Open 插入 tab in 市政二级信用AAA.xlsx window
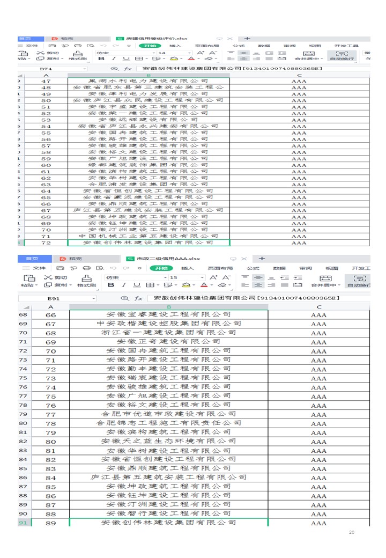This screenshot has height=558, width=386. click(187, 268)
